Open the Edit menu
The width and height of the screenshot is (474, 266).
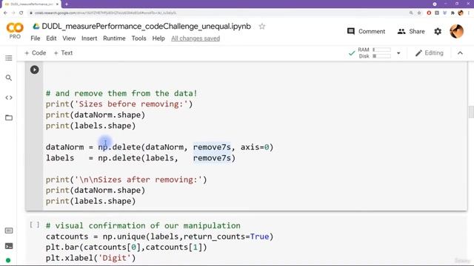pyautogui.click(x=51, y=38)
